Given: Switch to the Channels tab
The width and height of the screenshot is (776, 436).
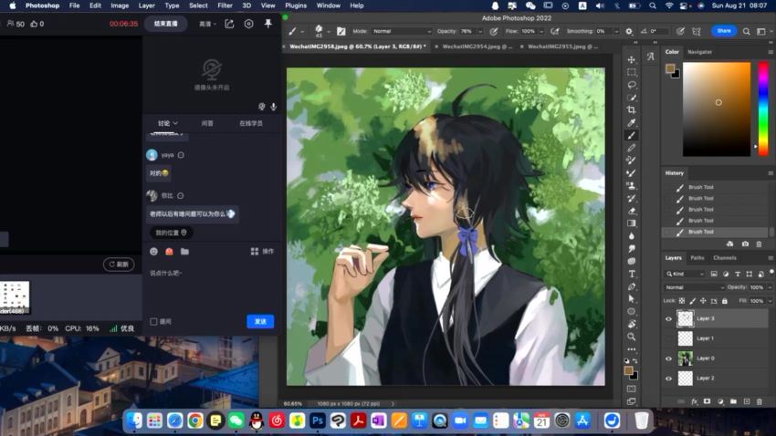Looking at the screenshot, I should [x=725, y=258].
